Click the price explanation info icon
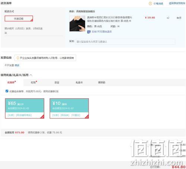The width and height of the screenshot is (186, 169). click(x=150, y=3)
